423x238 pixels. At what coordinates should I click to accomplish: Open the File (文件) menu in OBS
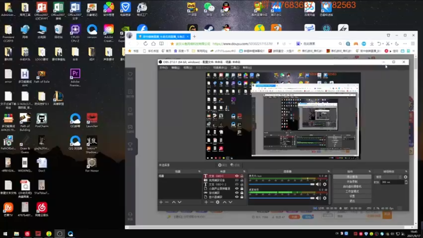tap(163, 68)
